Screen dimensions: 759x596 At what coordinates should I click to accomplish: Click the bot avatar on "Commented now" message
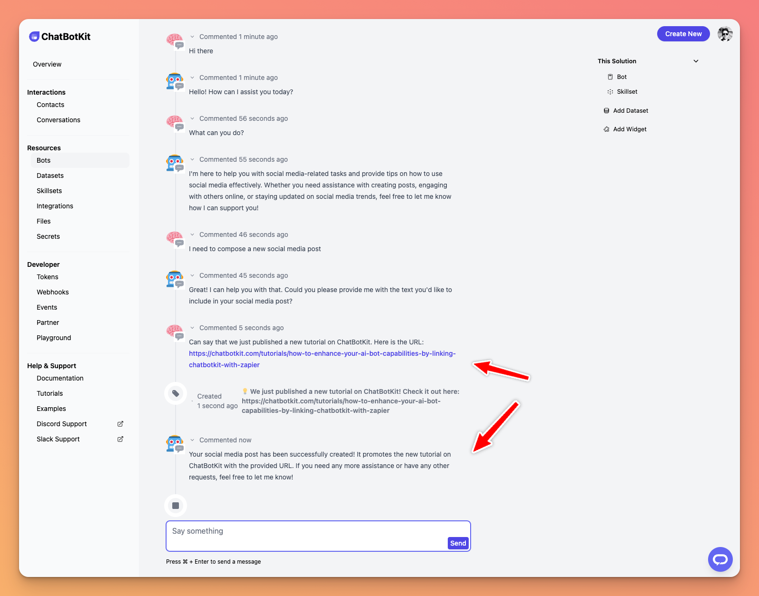tap(175, 443)
